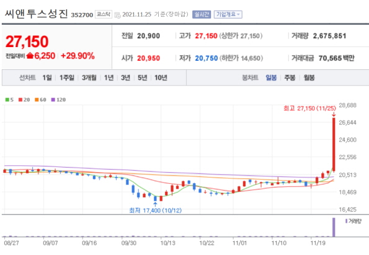Click the red 20-day moving average swatch
Image resolution: width=369 pixels, height=255 pixels.
point(20,100)
